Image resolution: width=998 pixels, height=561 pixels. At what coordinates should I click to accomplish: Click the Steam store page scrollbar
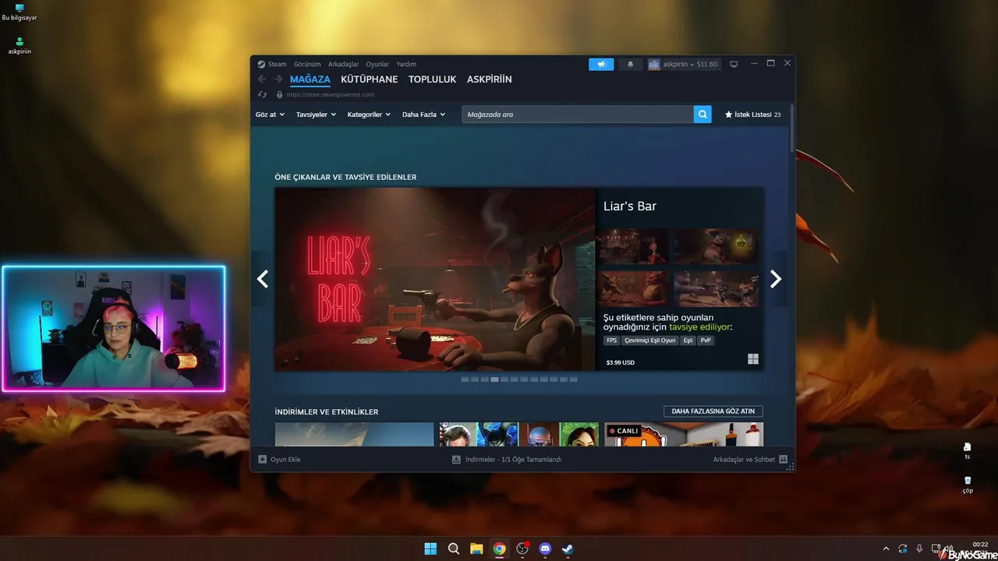point(792,129)
